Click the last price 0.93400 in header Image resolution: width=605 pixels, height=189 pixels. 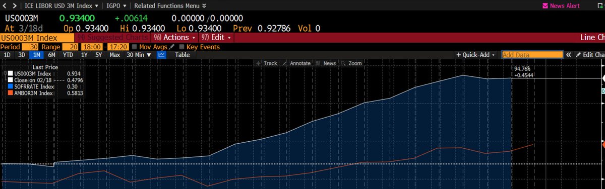tap(77, 18)
